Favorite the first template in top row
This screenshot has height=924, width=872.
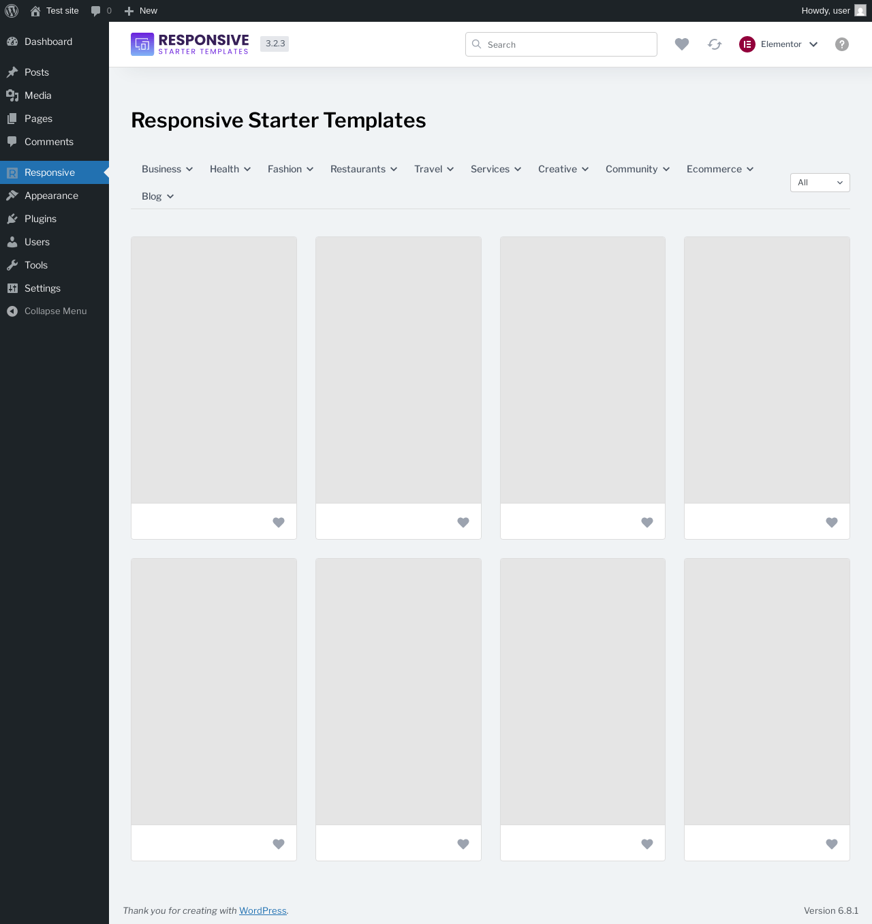(x=279, y=523)
